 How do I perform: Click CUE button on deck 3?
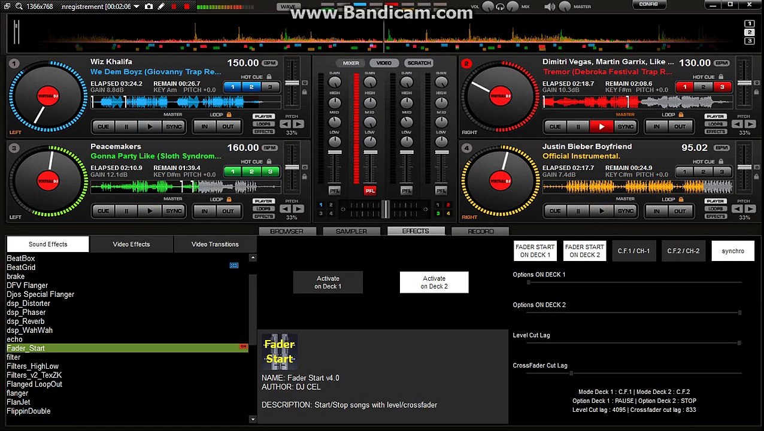(x=103, y=211)
